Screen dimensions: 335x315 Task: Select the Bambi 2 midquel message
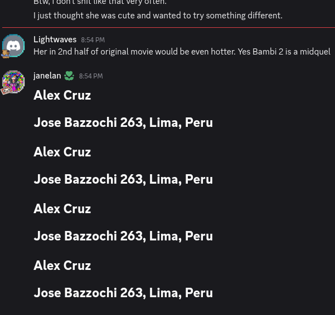click(x=182, y=52)
